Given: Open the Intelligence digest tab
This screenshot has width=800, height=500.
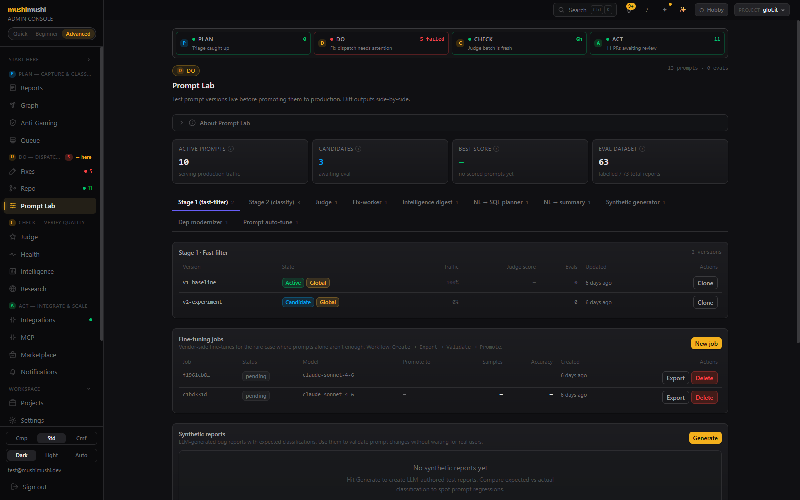Looking at the screenshot, I should (430, 202).
